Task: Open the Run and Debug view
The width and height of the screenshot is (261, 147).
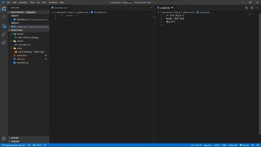Action: (x=4, y=34)
